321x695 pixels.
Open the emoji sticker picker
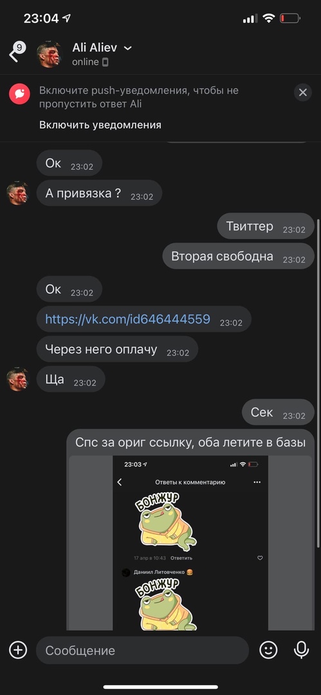[268, 650]
